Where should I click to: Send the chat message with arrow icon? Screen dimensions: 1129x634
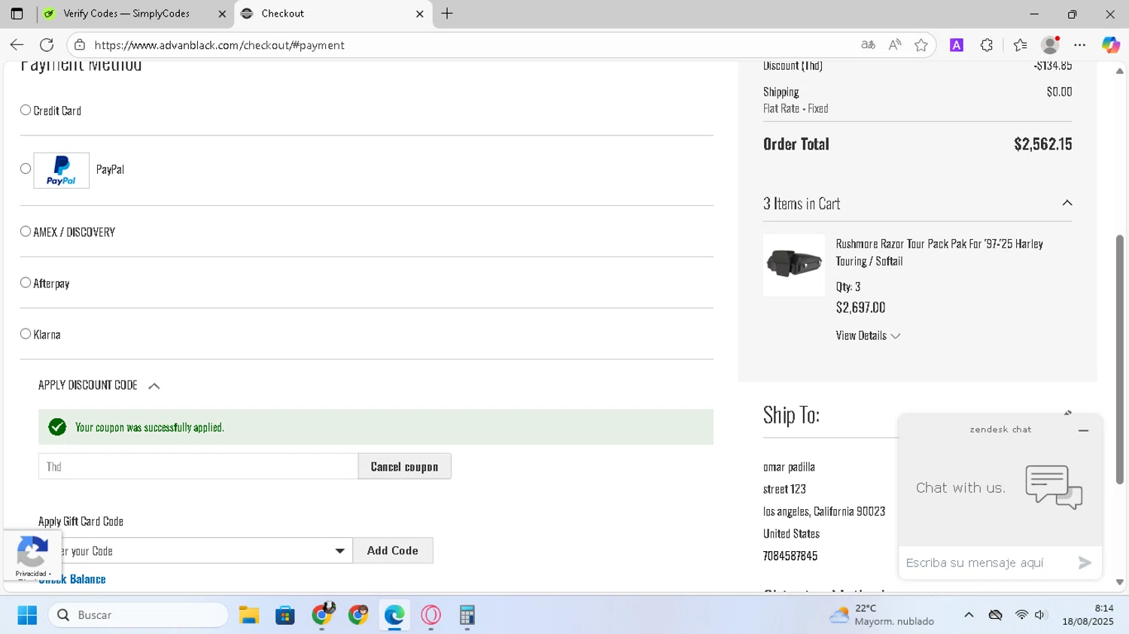pyautogui.click(x=1085, y=563)
